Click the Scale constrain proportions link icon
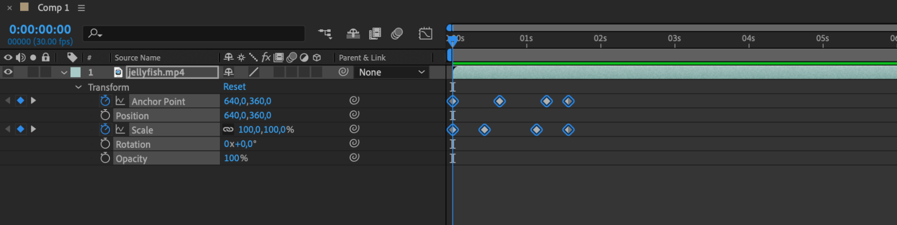The image size is (897, 225). (x=228, y=130)
